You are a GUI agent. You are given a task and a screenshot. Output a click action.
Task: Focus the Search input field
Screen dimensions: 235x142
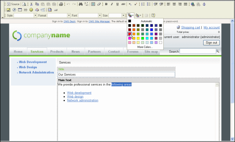[198, 51]
